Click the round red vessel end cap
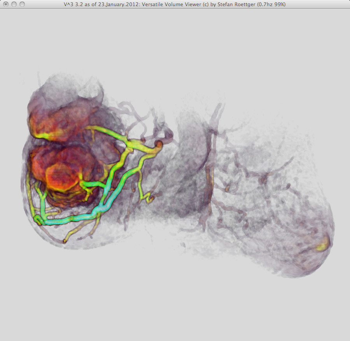 159,144
